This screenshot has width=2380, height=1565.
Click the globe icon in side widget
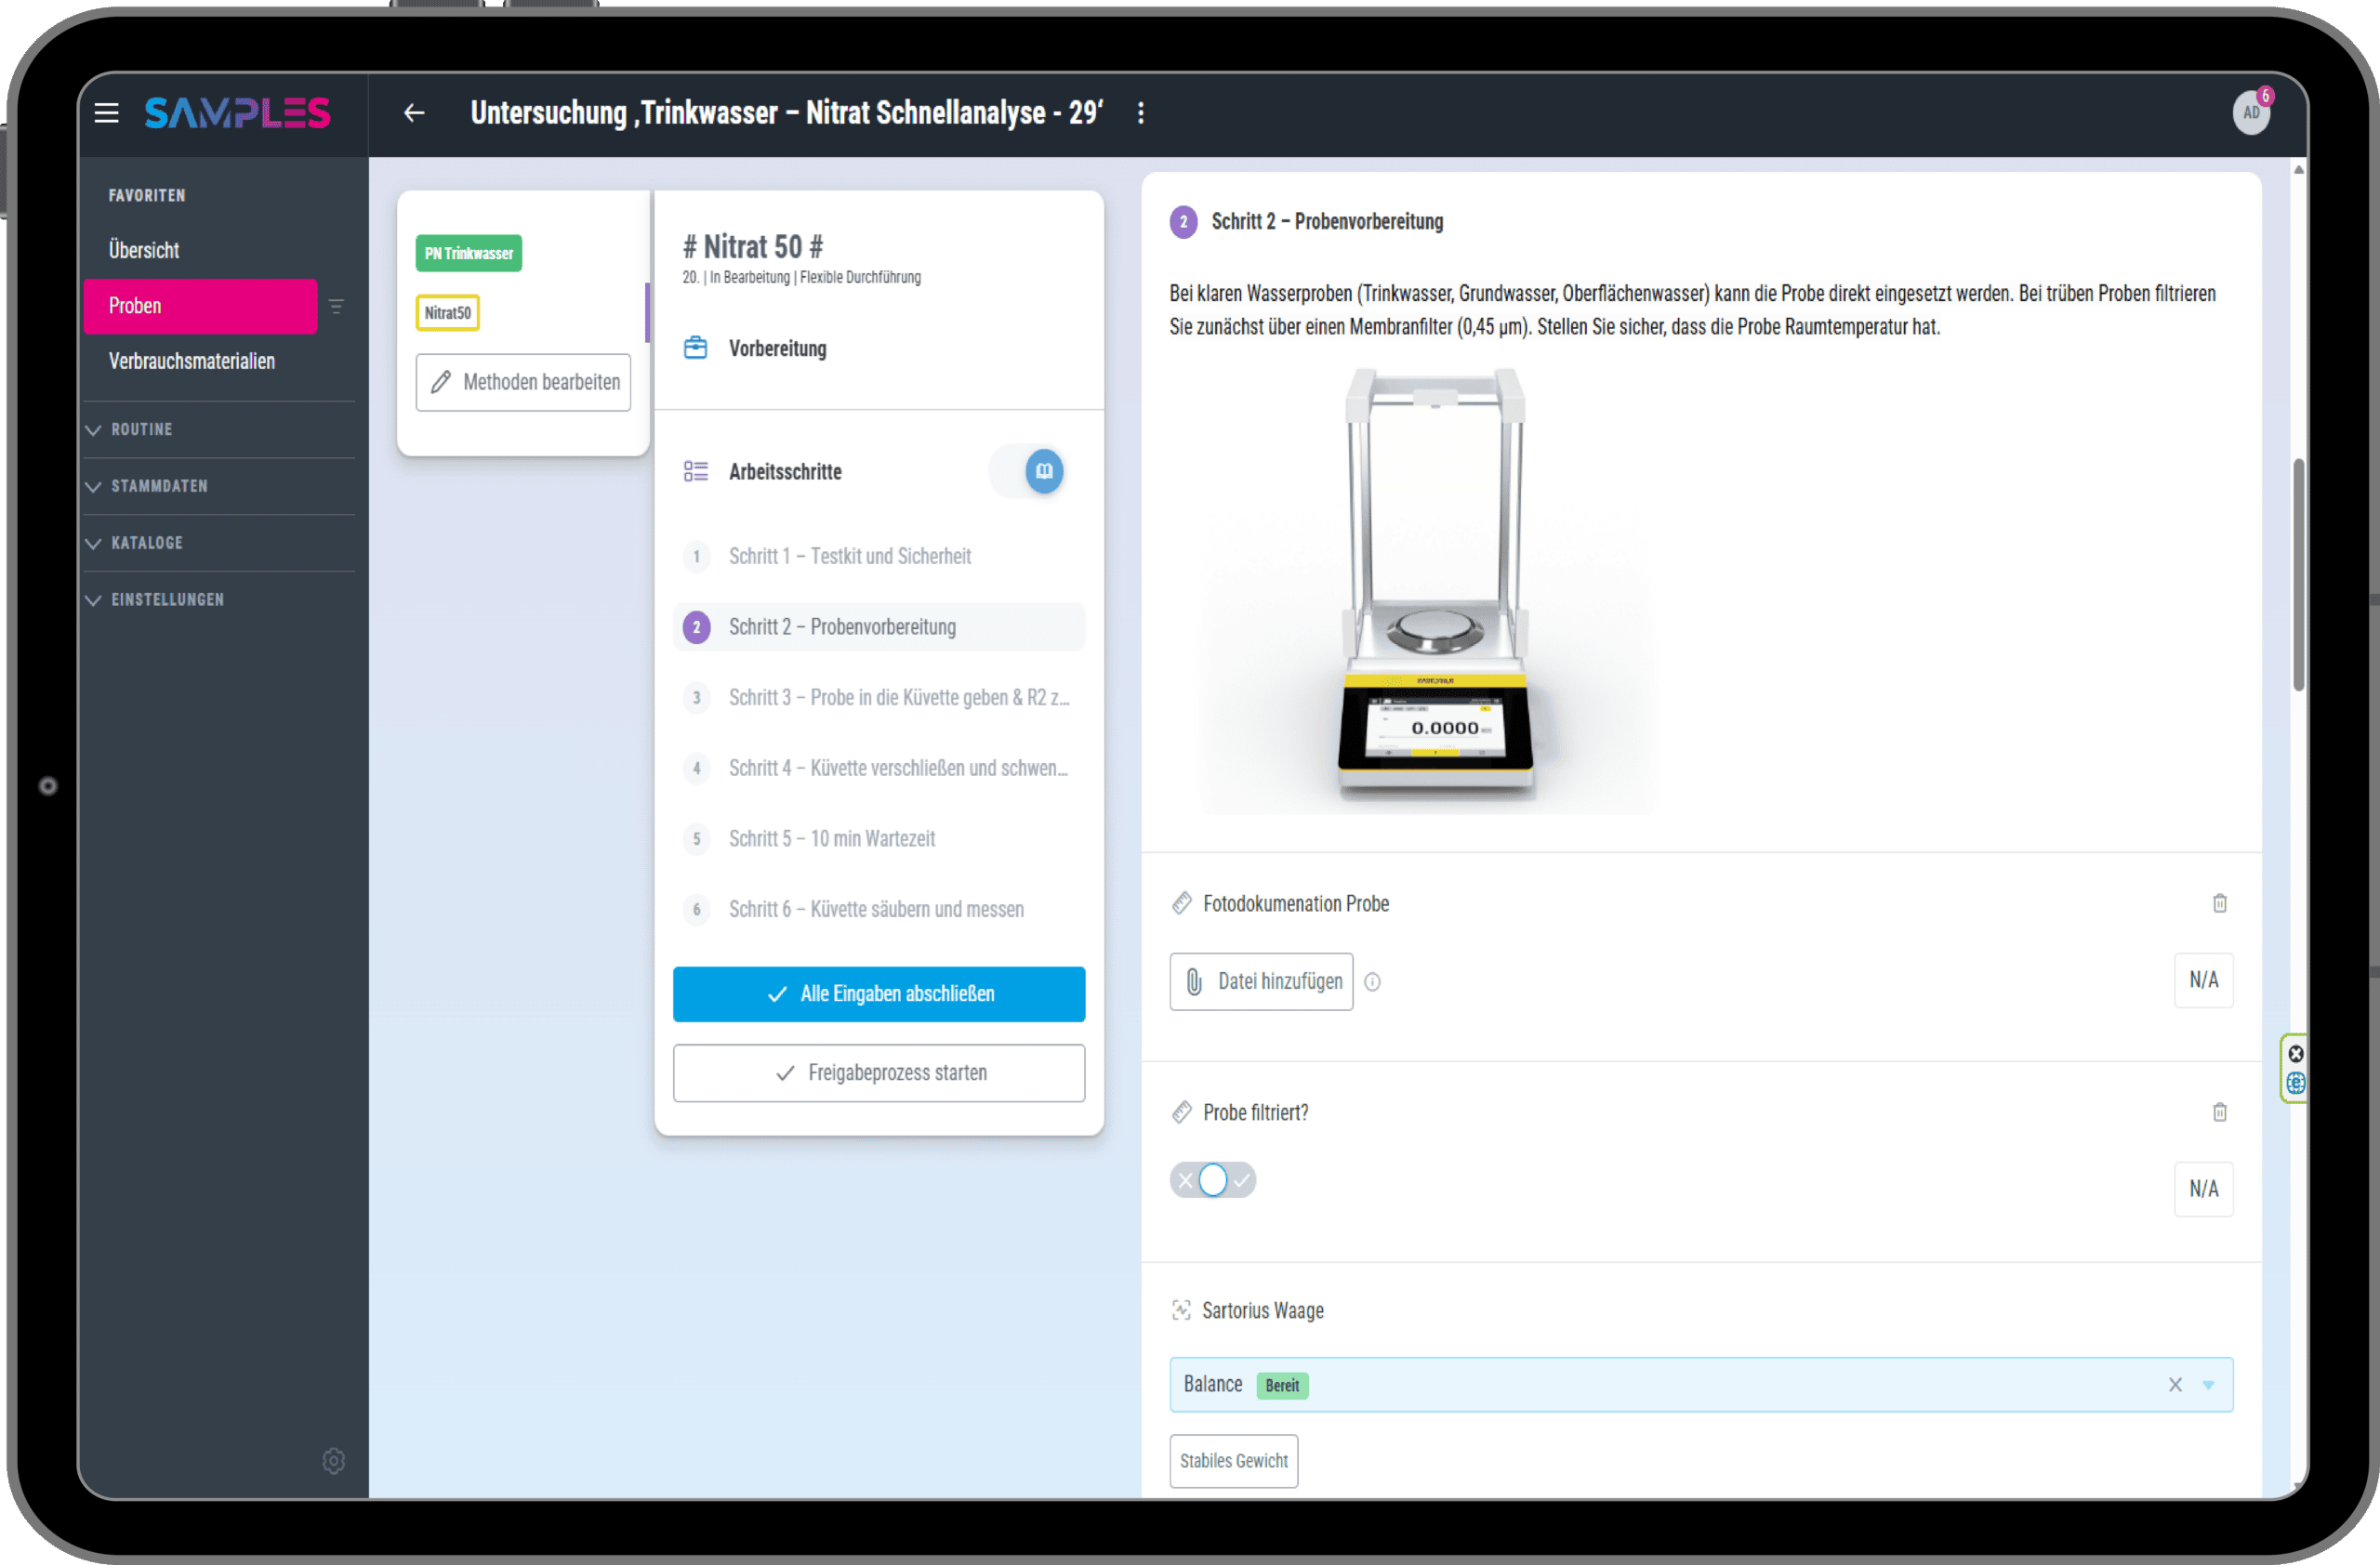point(2296,1083)
